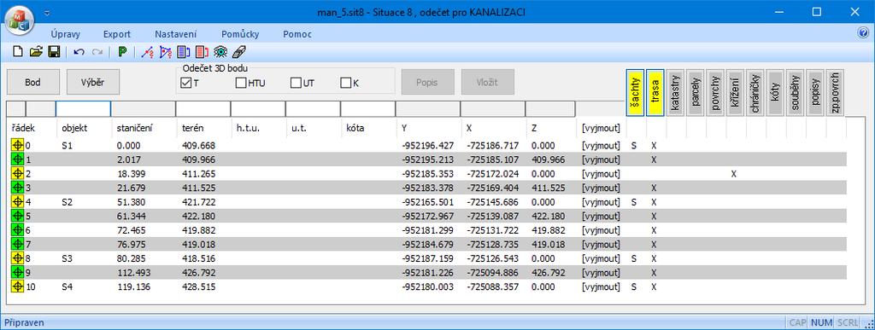Select object cell S3

[68, 258]
